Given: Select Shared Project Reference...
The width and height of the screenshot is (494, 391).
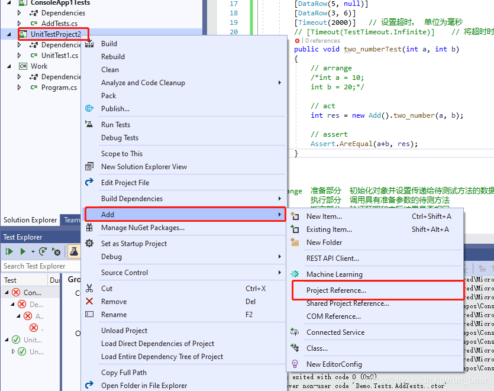Looking at the screenshot, I should (375, 303).
